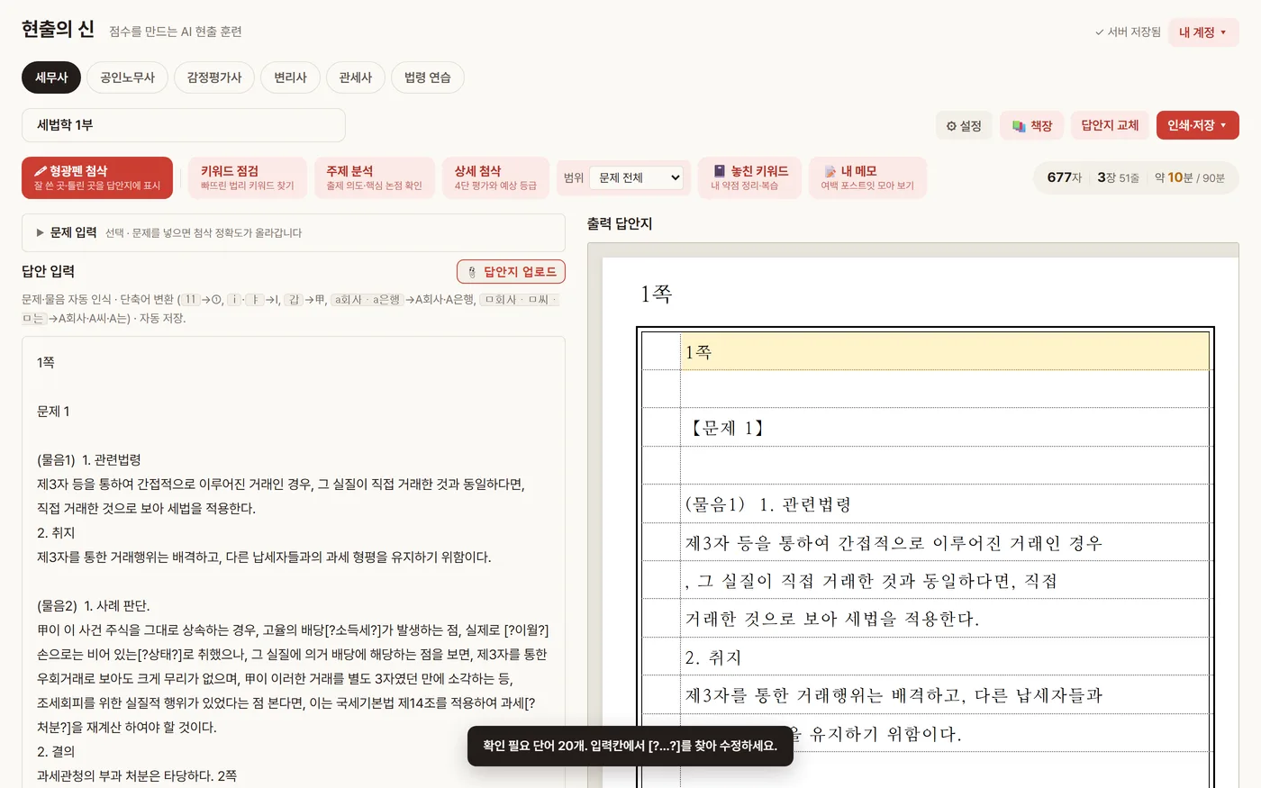1261x788 pixels.
Task: Open the 법령 연습 tab
Action: (x=428, y=77)
